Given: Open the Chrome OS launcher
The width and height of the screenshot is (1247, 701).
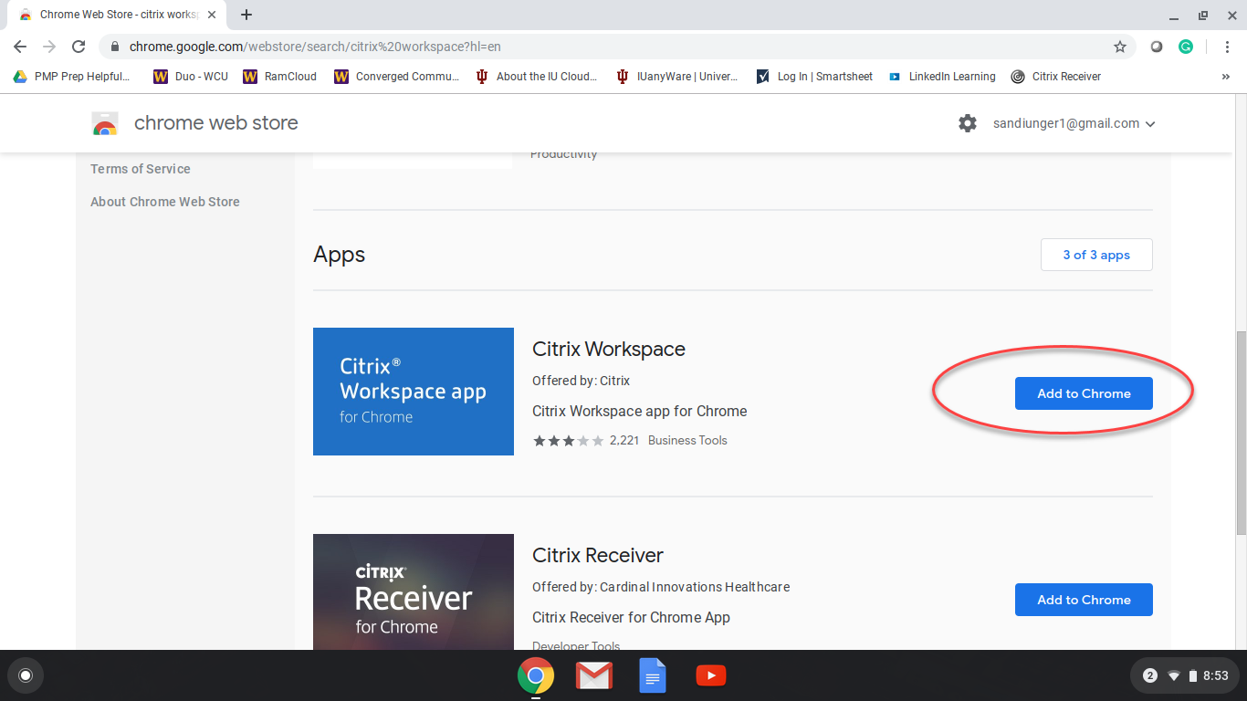Looking at the screenshot, I should pyautogui.click(x=26, y=675).
